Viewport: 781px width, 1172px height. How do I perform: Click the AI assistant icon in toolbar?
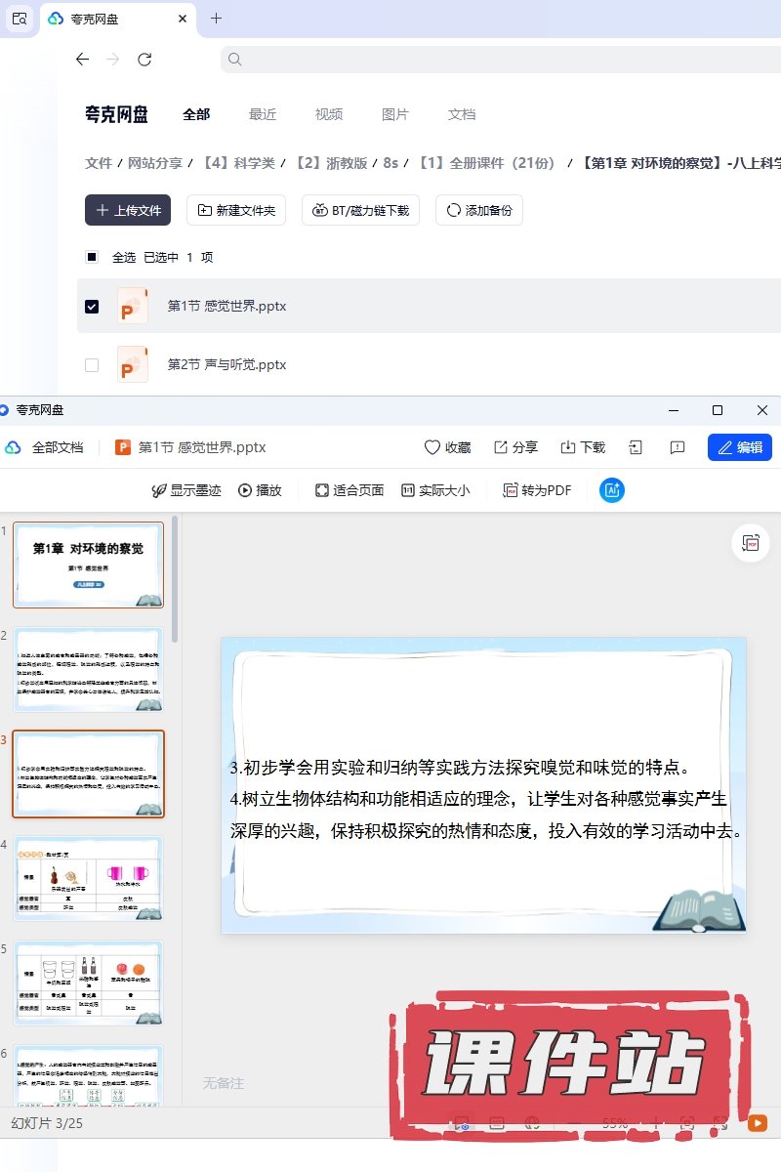click(612, 490)
